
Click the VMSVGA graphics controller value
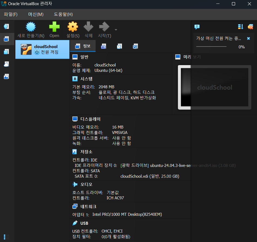pos(120,132)
